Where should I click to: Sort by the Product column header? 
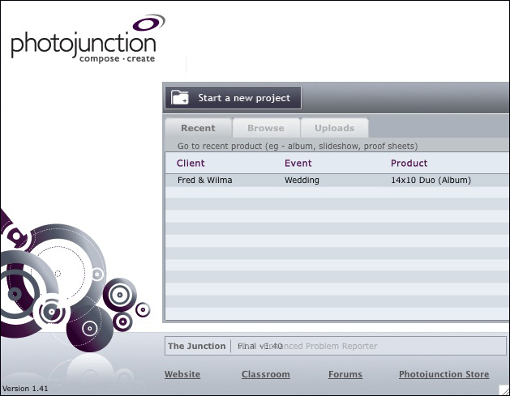pyautogui.click(x=409, y=163)
